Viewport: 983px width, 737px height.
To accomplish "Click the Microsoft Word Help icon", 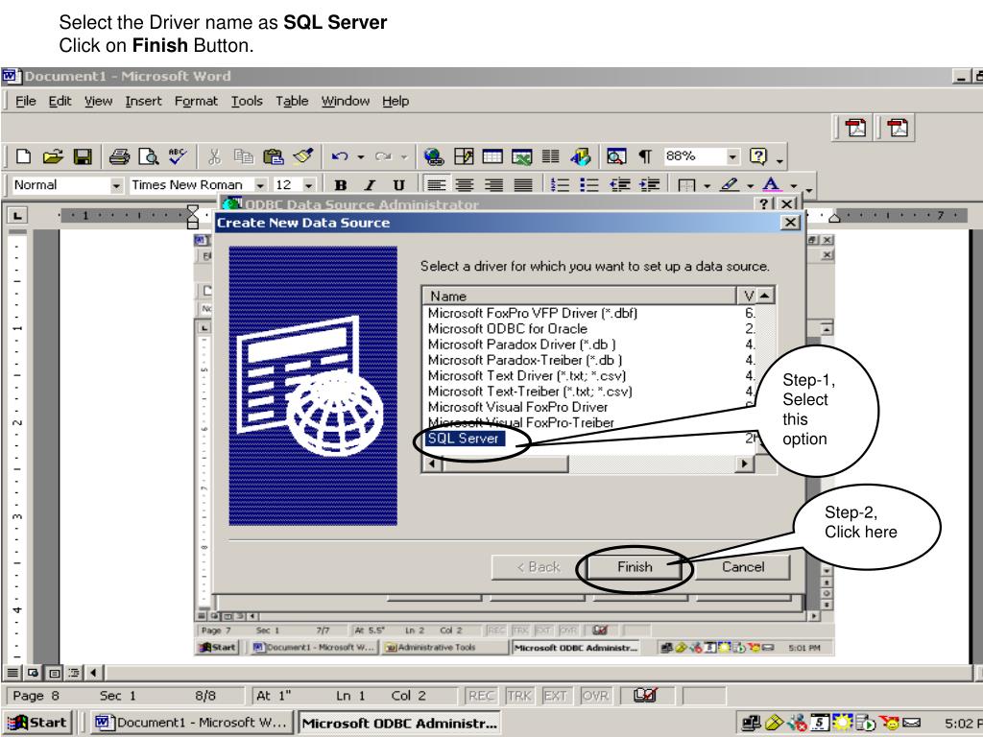I will [758, 156].
